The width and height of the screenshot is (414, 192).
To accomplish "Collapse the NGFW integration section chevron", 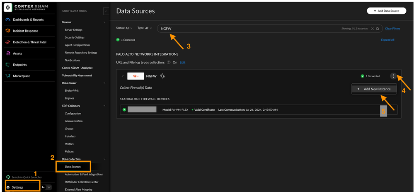I will pyautogui.click(x=123, y=76).
